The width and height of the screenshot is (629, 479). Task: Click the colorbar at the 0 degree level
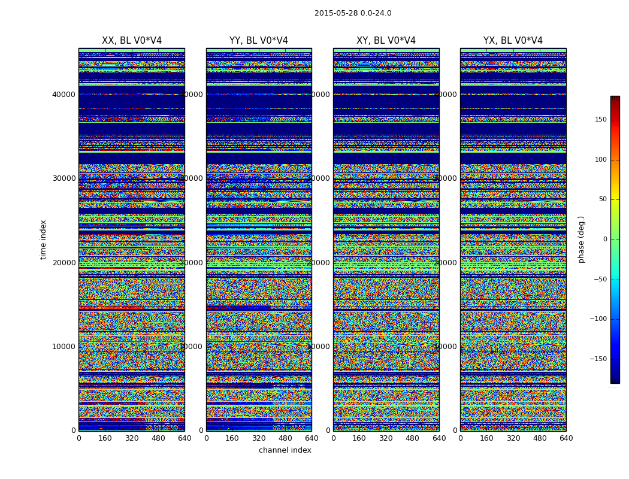[x=615, y=239]
